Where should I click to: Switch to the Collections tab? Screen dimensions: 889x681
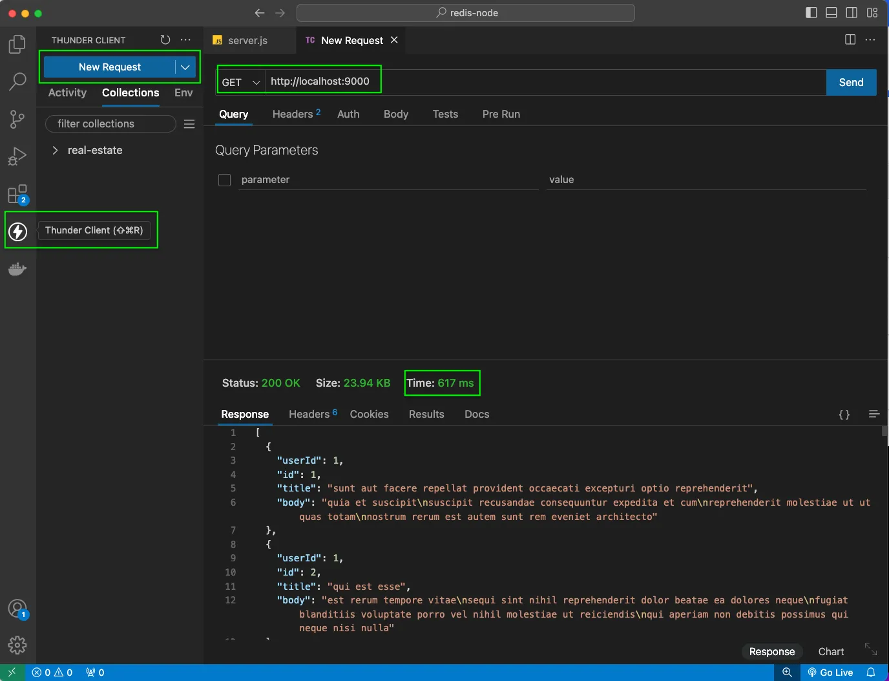pyautogui.click(x=131, y=92)
